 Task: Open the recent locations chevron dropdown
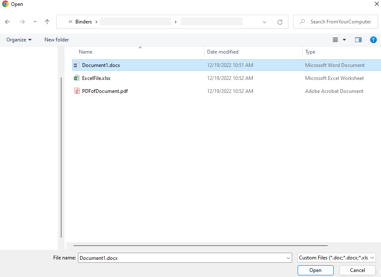click(x=35, y=22)
